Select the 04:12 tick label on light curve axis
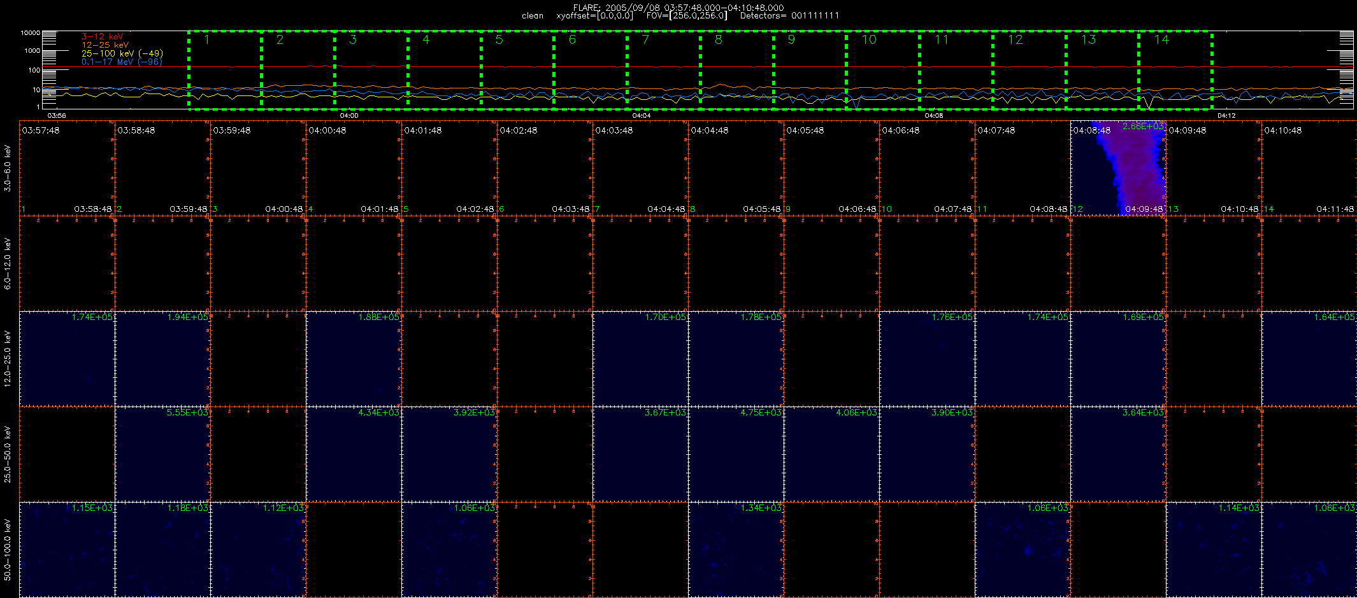This screenshot has width=1357, height=598. tap(1226, 116)
